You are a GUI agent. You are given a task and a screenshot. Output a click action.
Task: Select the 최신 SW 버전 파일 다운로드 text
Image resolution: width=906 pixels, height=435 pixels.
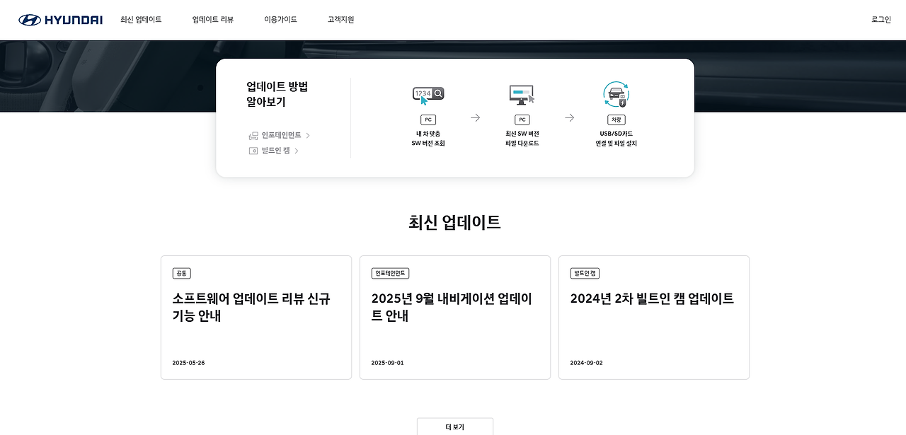pos(522,139)
